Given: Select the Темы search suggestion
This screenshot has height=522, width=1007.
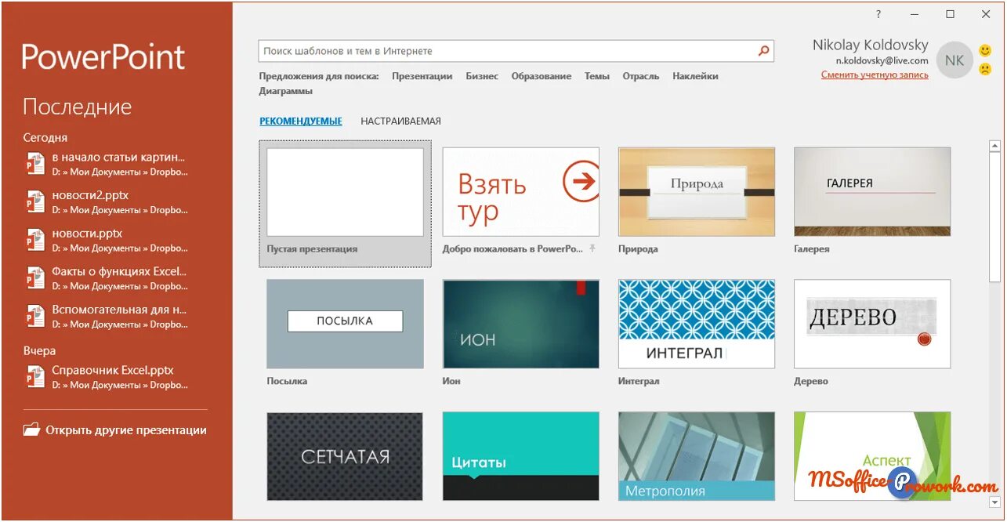Looking at the screenshot, I should [x=597, y=76].
